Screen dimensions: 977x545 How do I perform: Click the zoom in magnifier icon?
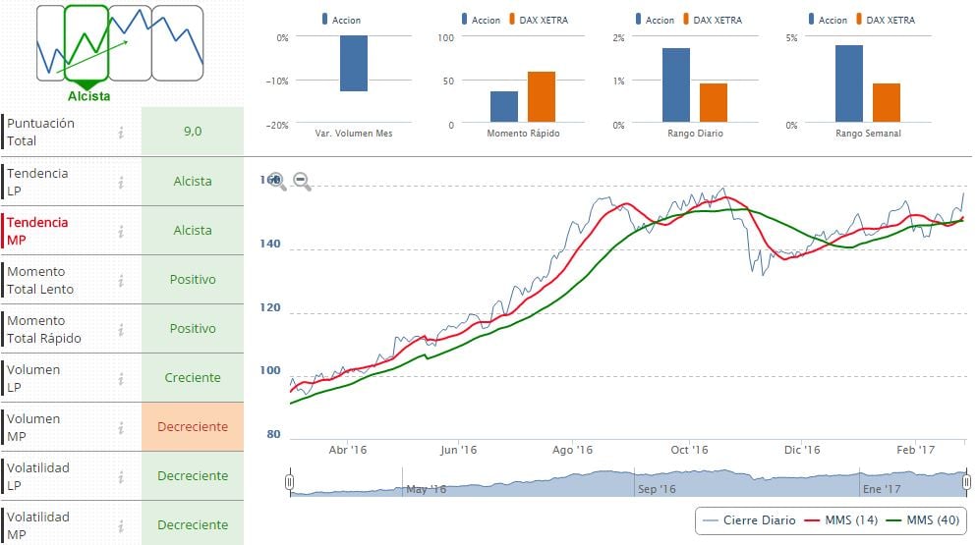(276, 181)
